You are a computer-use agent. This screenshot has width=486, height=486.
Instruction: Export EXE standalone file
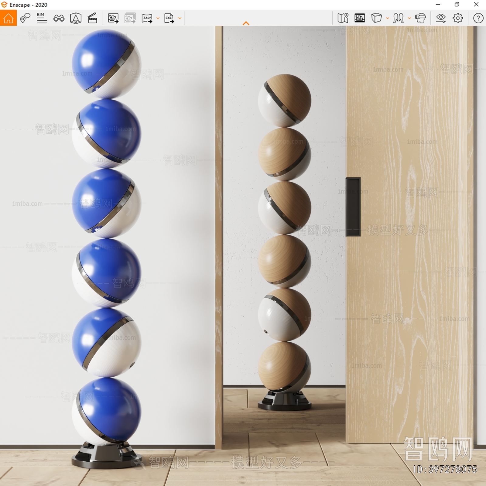click(x=169, y=18)
